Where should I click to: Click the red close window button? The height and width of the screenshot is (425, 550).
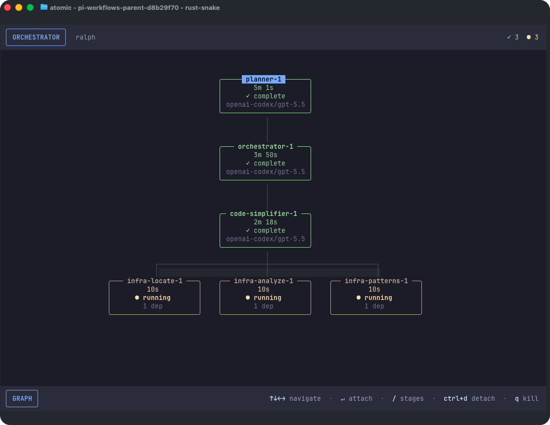[x=7, y=7]
